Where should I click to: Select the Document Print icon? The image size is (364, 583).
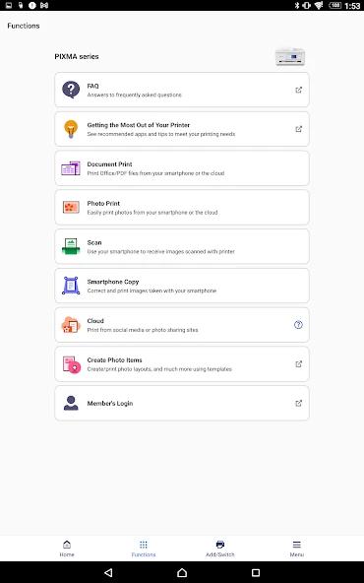[71, 168]
